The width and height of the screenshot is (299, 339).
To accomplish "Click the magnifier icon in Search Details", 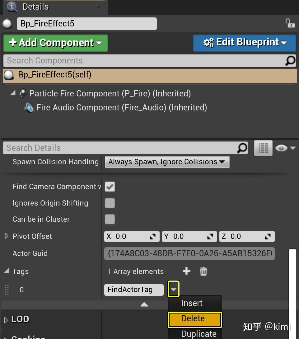I will point(242,148).
